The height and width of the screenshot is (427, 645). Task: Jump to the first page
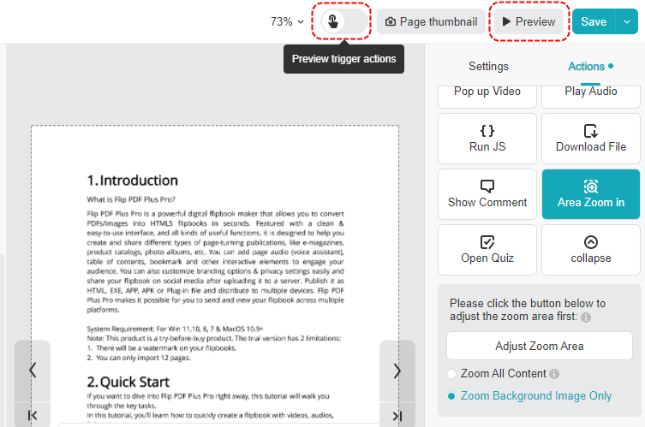[x=33, y=415]
